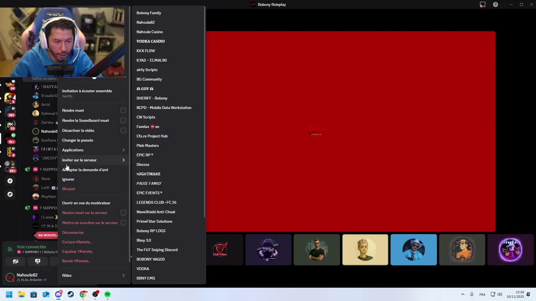Click Discord icon in taskbar

pyautogui.click(x=58, y=294)
